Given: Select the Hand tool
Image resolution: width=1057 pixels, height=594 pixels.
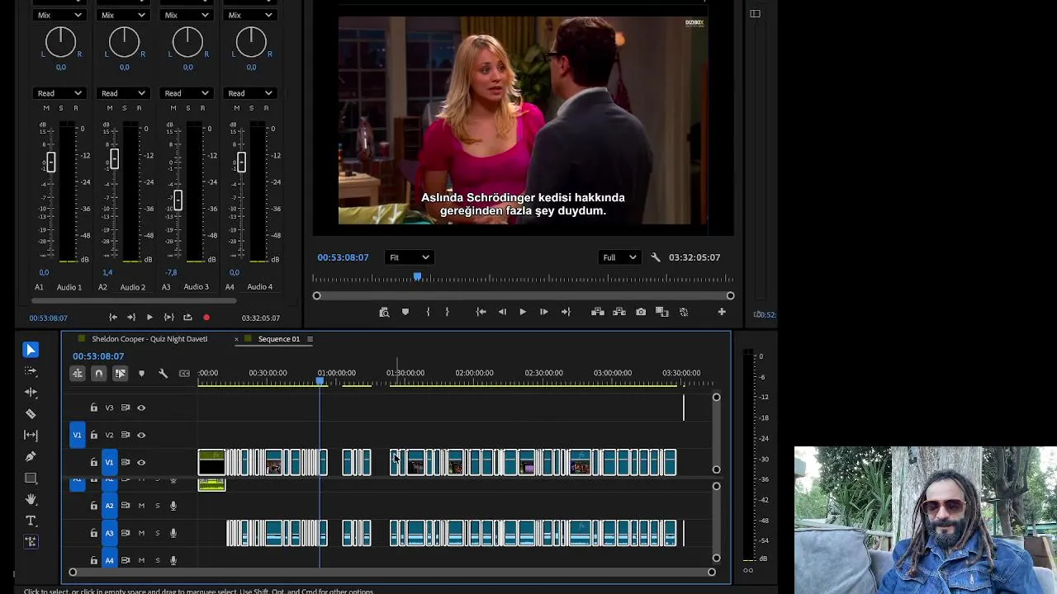Looking at the screenshot, I should coord(31,499).
